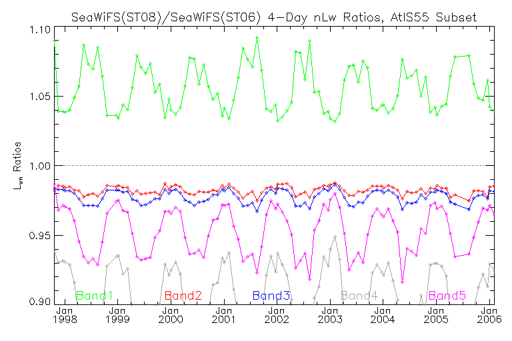Click the Jan 2000 x-axis label
The image size is (512, 341).
tap(171, 315)
